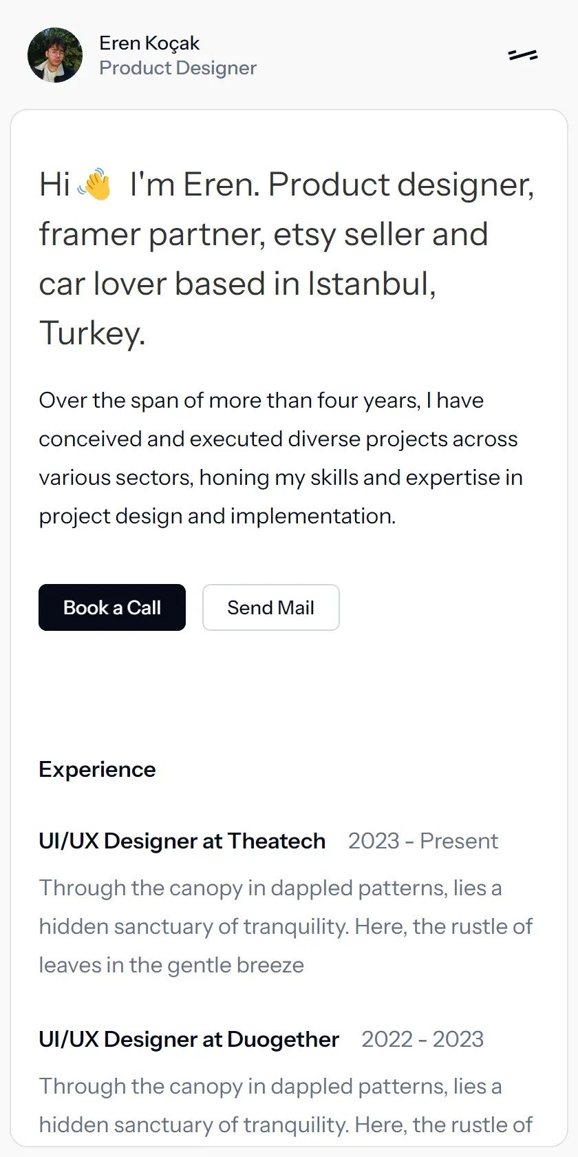The image size is (578, 1157).
Task: Click the Book a Call button
Action: (x=112, y=607)
